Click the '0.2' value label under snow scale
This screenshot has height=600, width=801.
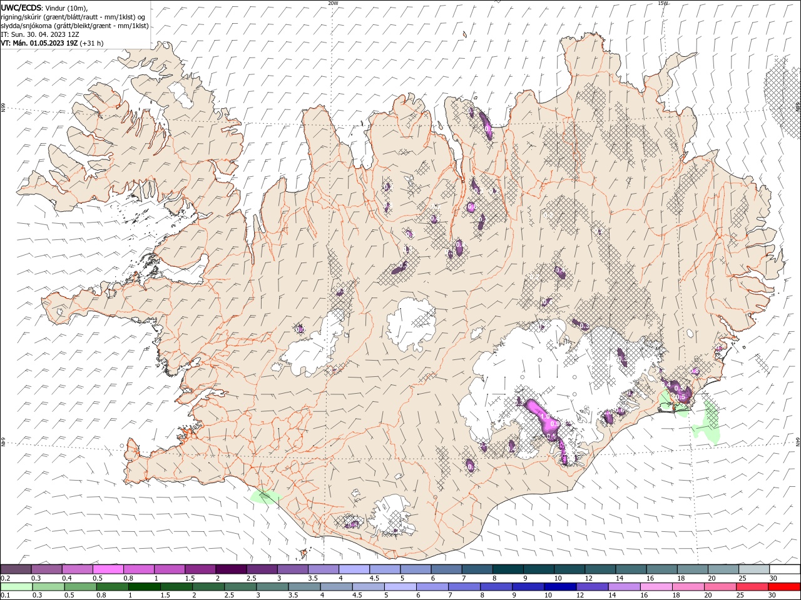tap(5, 578)
